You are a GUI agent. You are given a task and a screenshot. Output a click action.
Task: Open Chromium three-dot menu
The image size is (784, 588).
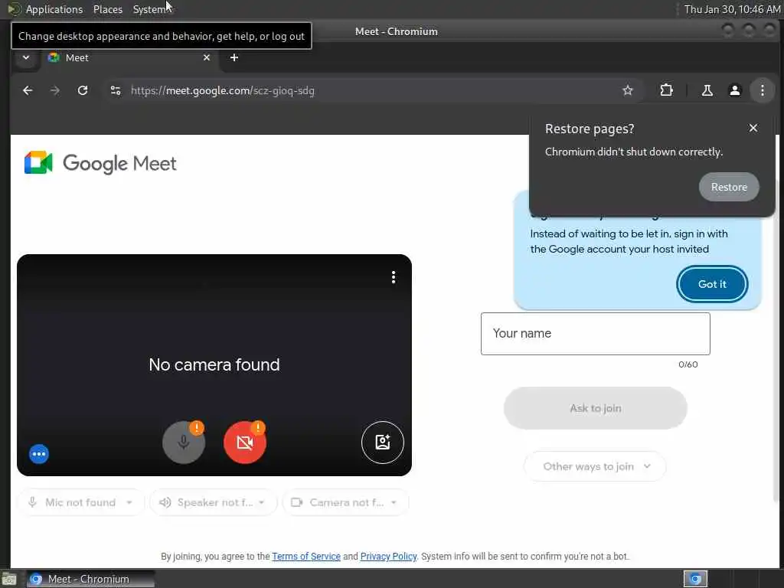[762, 90]
